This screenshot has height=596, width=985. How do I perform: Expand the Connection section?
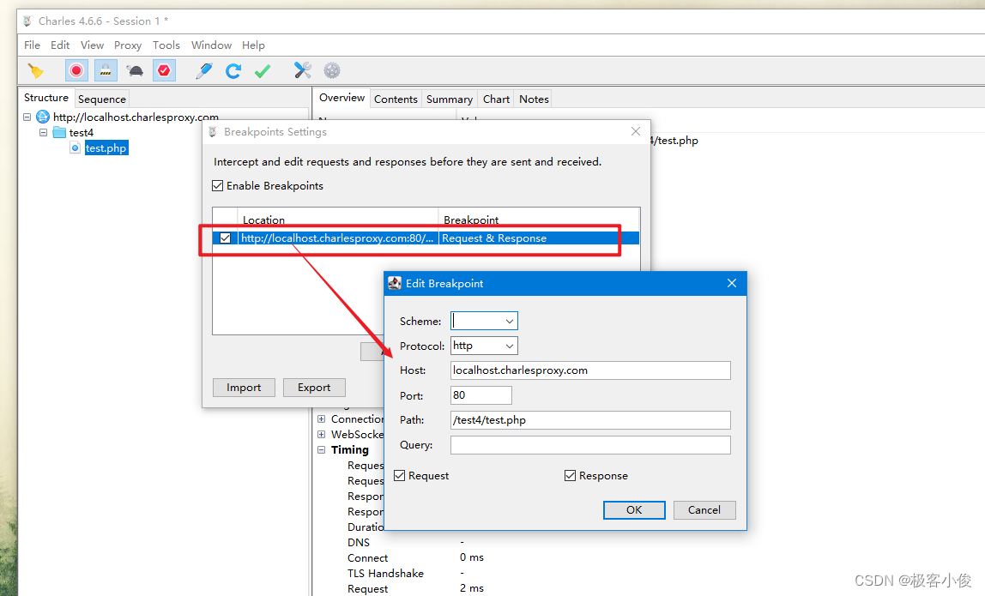click(x=321, y=418)
